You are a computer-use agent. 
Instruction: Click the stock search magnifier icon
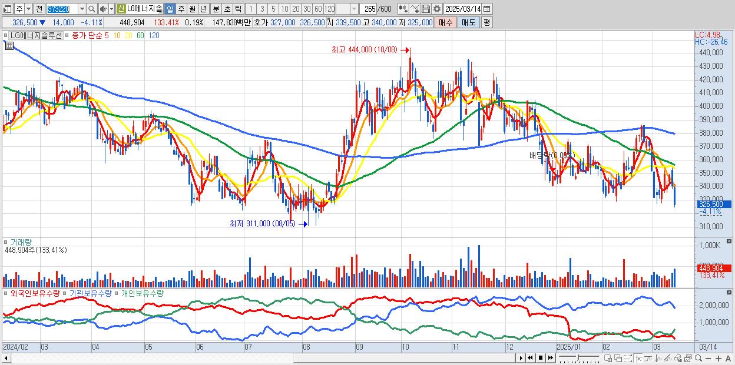pyautogui.click(x=92, y=9)
